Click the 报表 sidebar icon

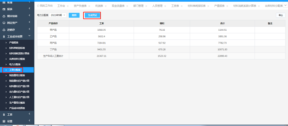[4, 9]
